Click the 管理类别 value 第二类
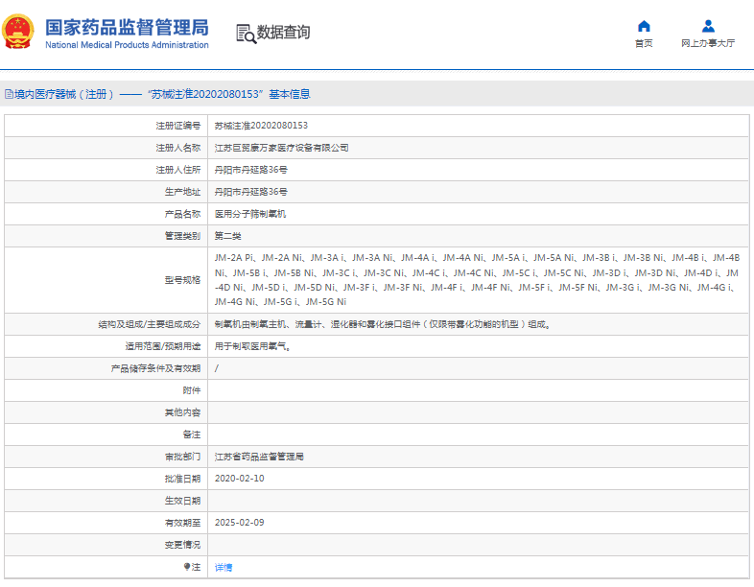754x587 pixels. tap(228, 236)
